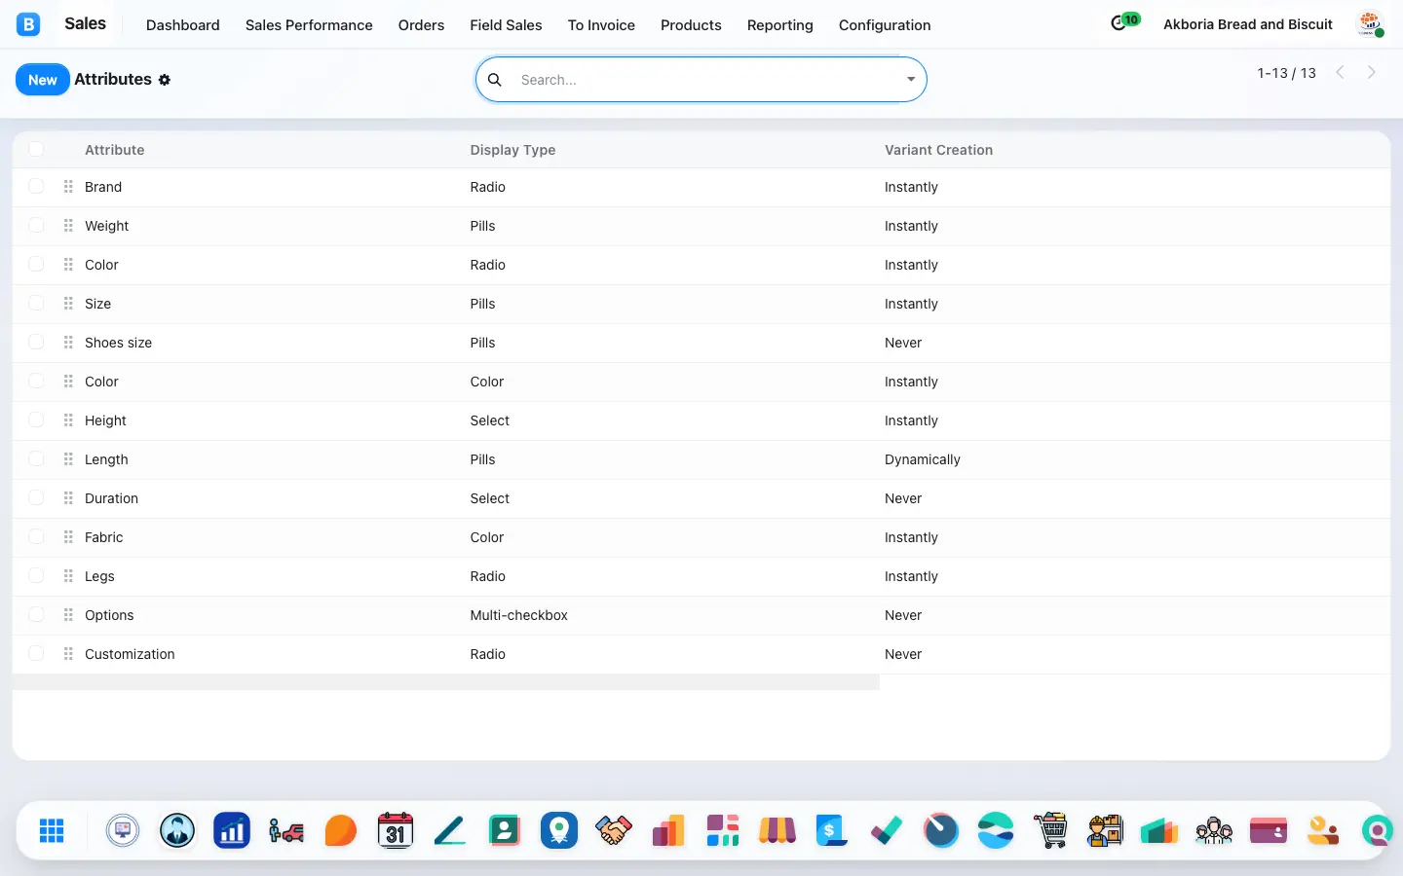Select the Duration row checkbox
The width and height of the screenshot is (1403, 876).
(x=36, y=497)
